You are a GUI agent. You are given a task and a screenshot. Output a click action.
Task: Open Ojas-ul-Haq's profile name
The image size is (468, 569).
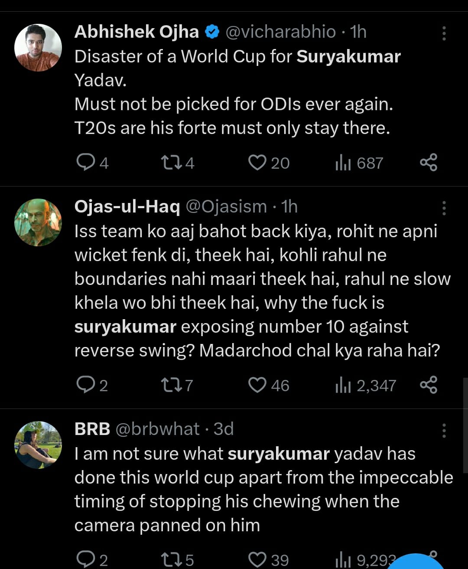[127, 207]
